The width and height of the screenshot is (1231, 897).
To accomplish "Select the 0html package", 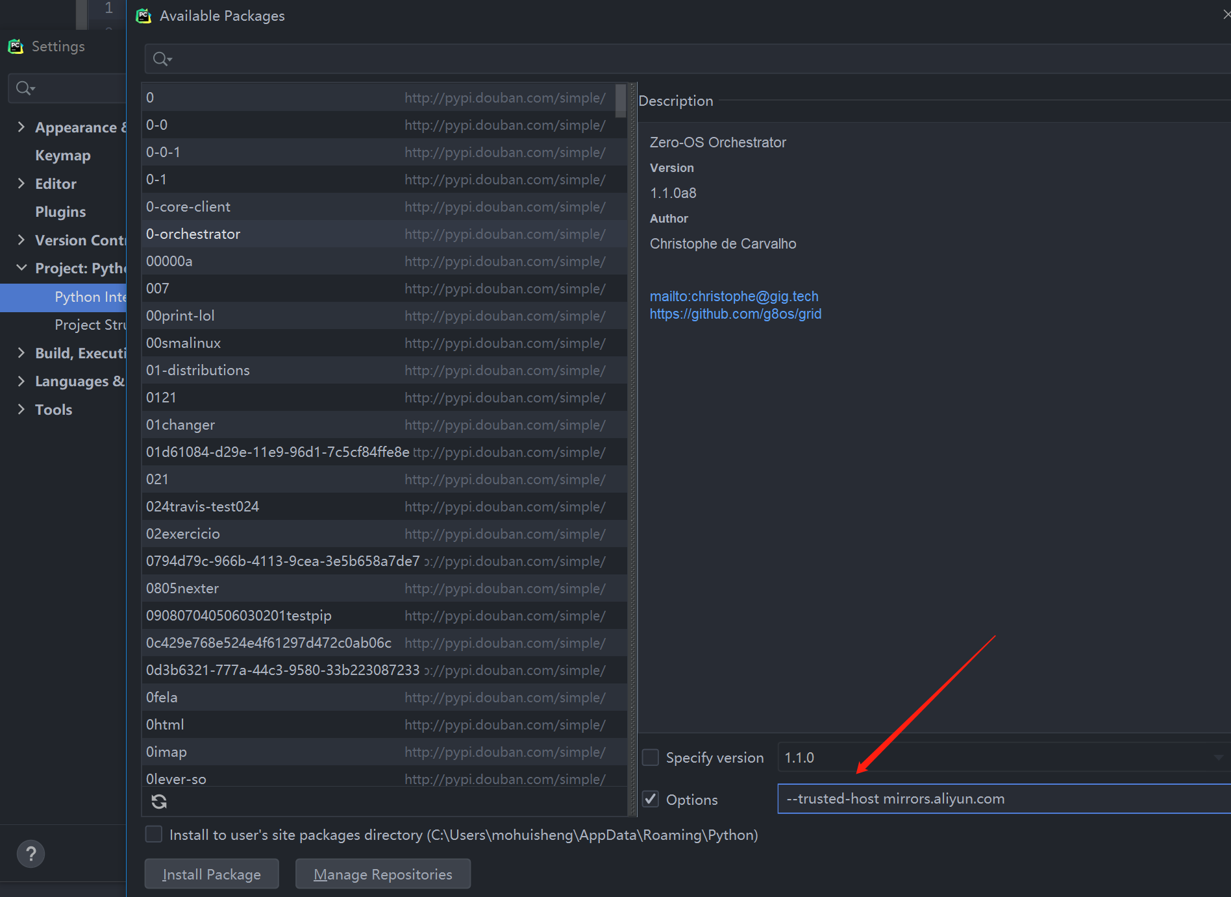I will [x=384, y=724].
